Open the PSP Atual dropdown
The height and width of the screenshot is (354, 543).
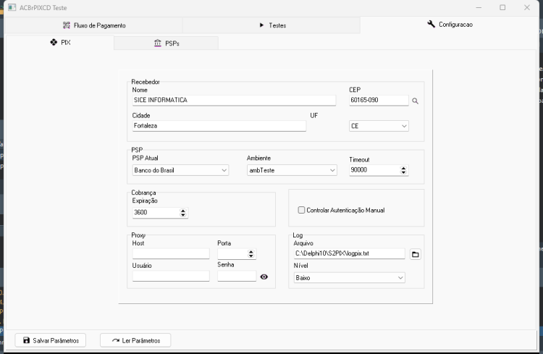pos(180,170)
